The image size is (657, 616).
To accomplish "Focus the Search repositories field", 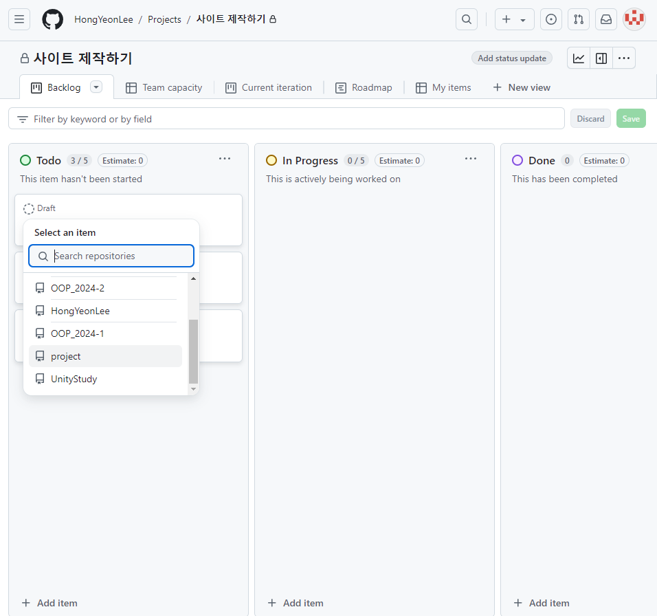I will click(x=111, y=256).
